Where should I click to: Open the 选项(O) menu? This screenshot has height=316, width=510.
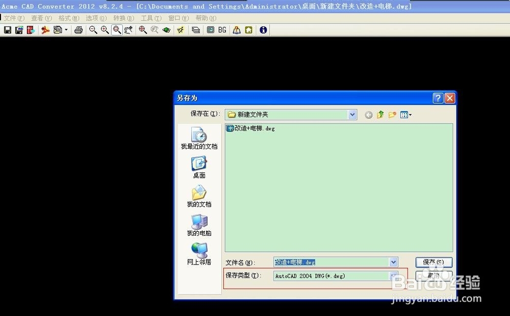(96, 18)
